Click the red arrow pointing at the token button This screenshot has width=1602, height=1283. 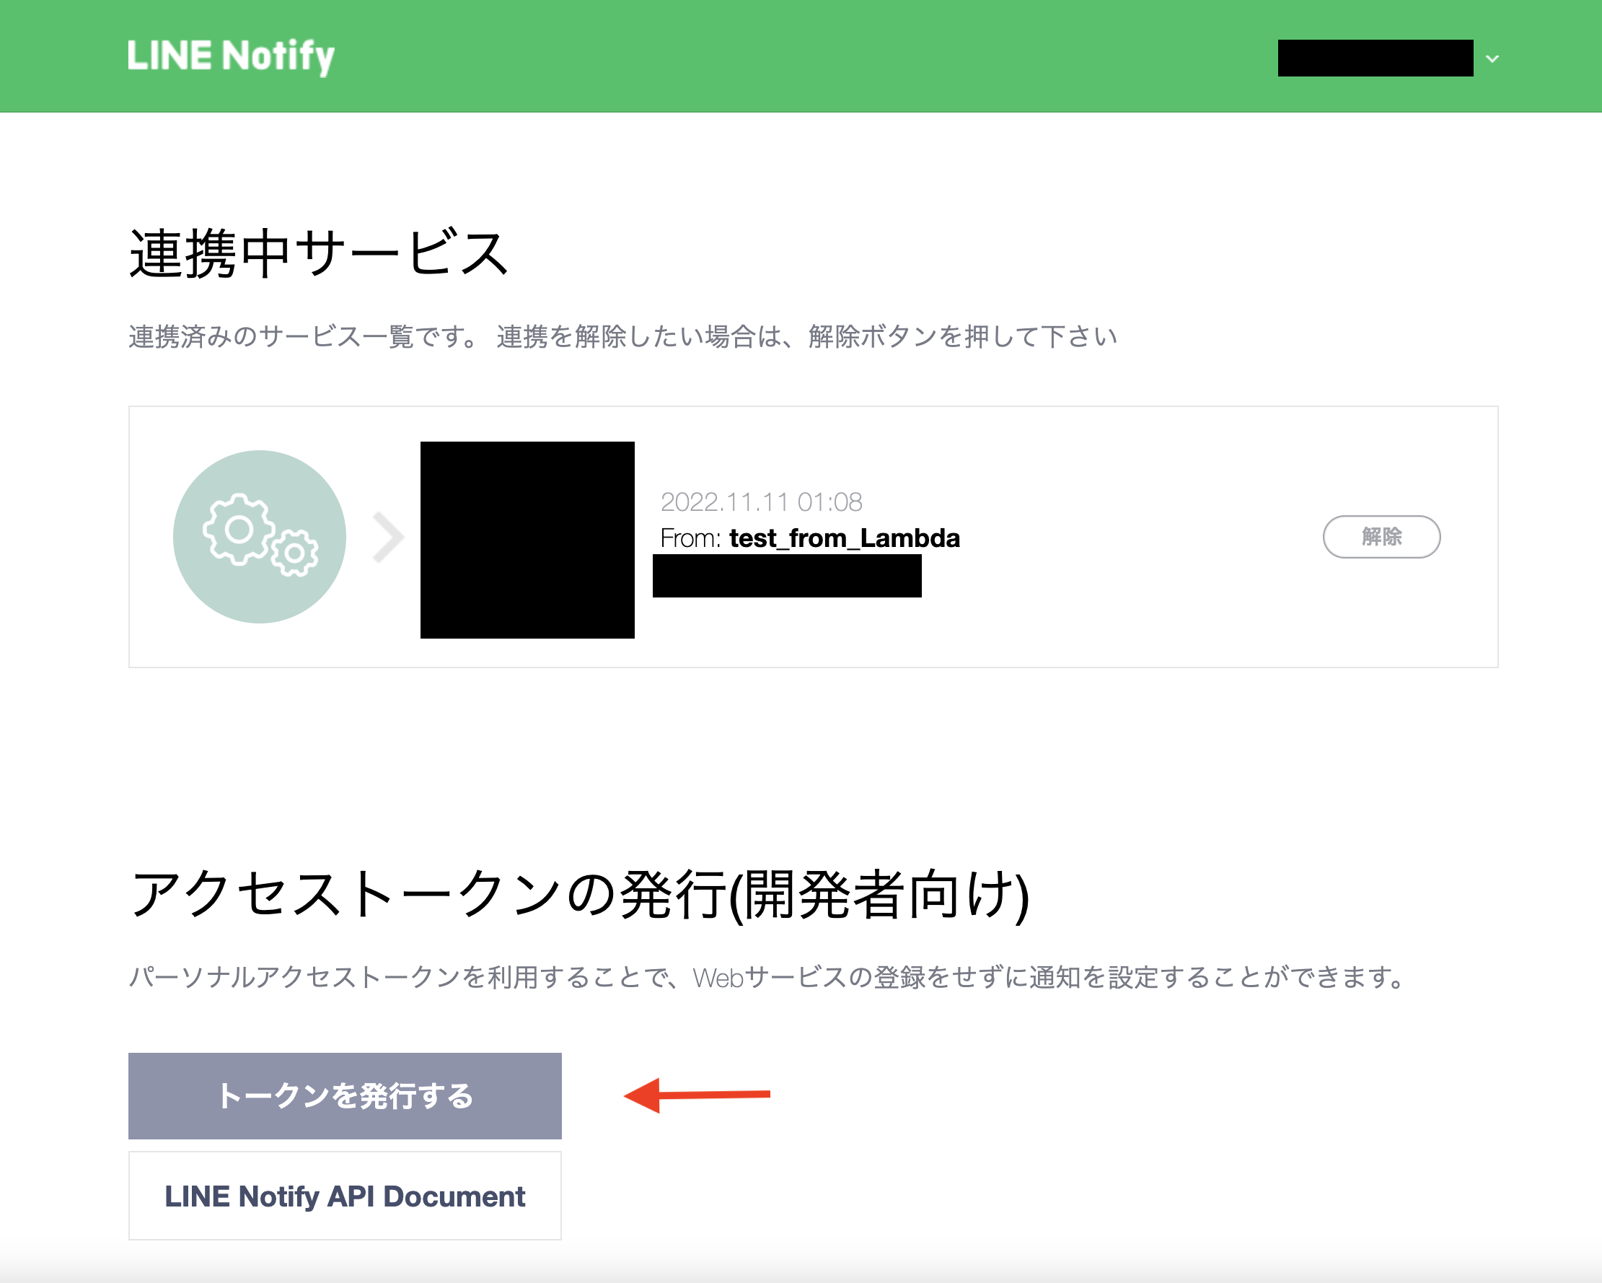pos(698,1095)
